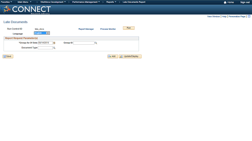Image resolution: width=252 pixels, height=141 pixels.
Task: Click the Help link
Action: [x=224, y=16]
